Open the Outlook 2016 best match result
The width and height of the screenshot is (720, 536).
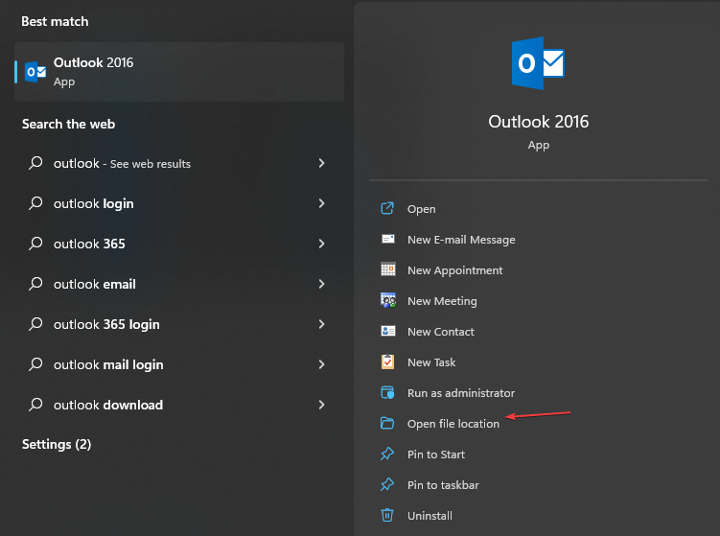pos(179,72)
